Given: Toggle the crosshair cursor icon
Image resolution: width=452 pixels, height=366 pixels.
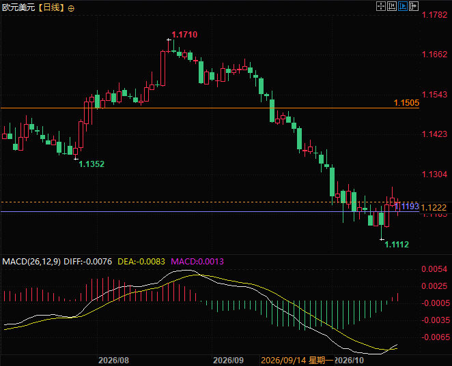Looking at the screenshot, I should (381, 6).
